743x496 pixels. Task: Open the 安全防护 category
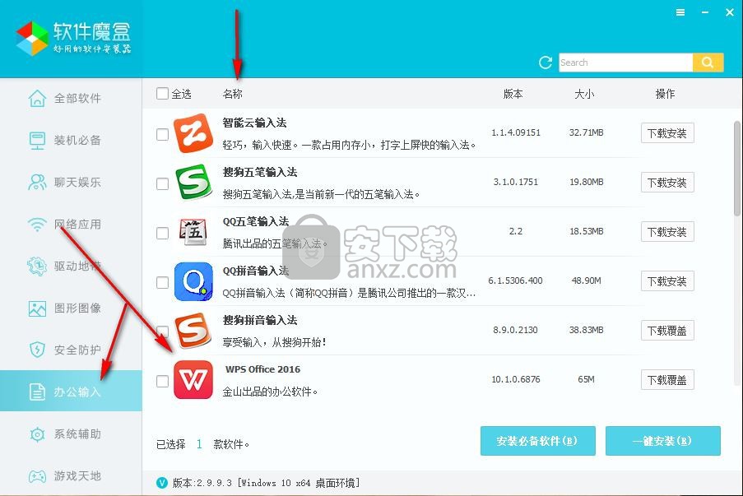point(71,350)
